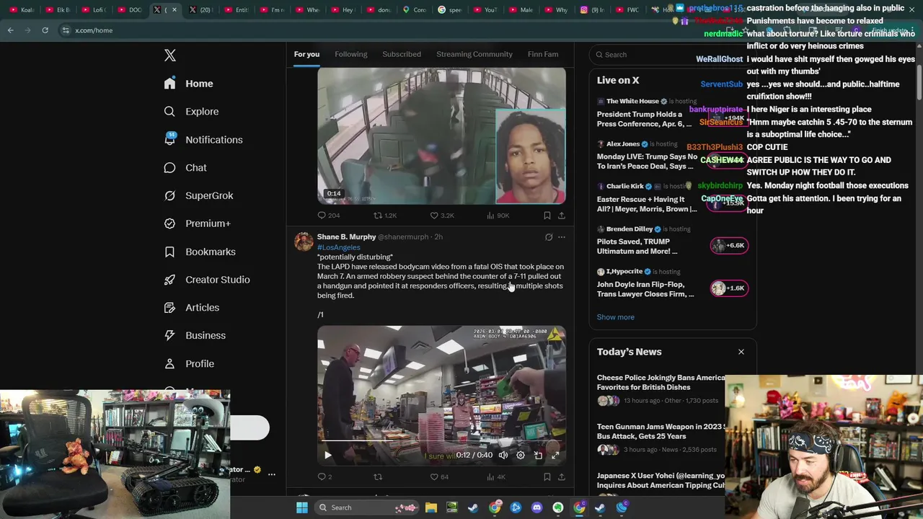Click Grok icon on Shane B. Murphy post
The image size is (923, 519).
549,237
